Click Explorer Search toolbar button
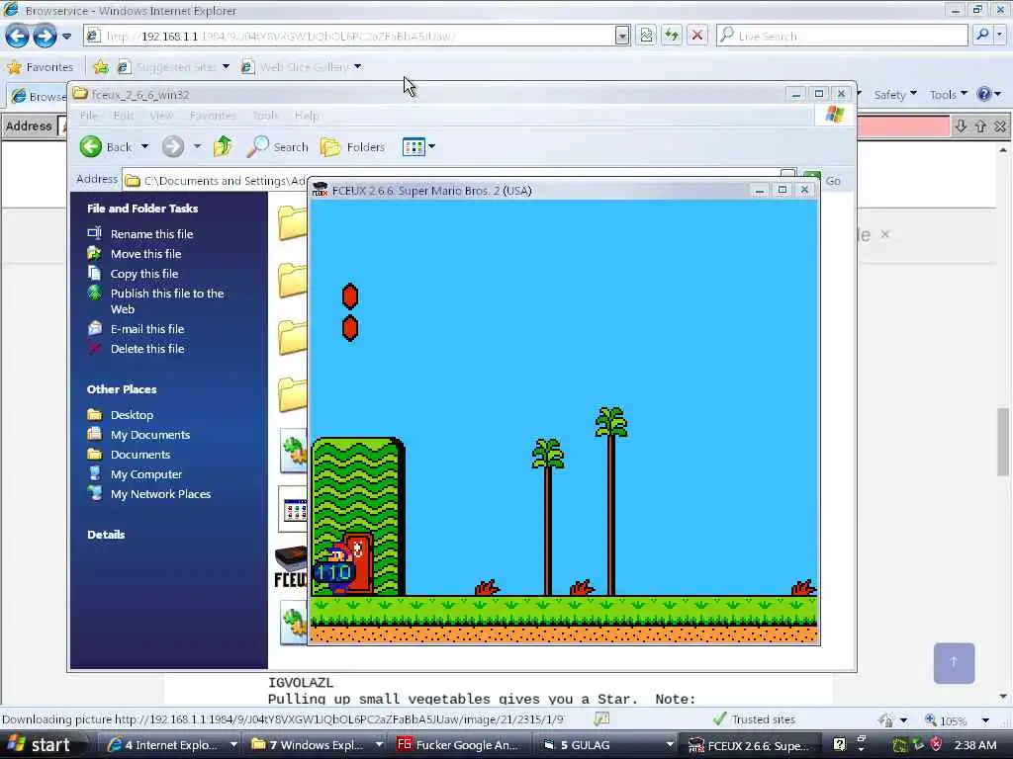 point(278,146)
